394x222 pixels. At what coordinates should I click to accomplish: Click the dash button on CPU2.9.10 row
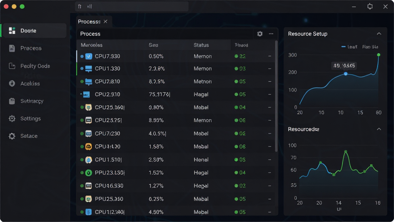pyautogui.click(x=270, y=95)
